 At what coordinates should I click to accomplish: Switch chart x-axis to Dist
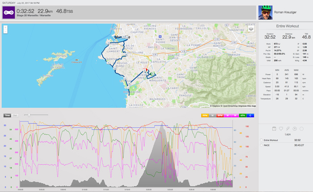click(15, 116)
